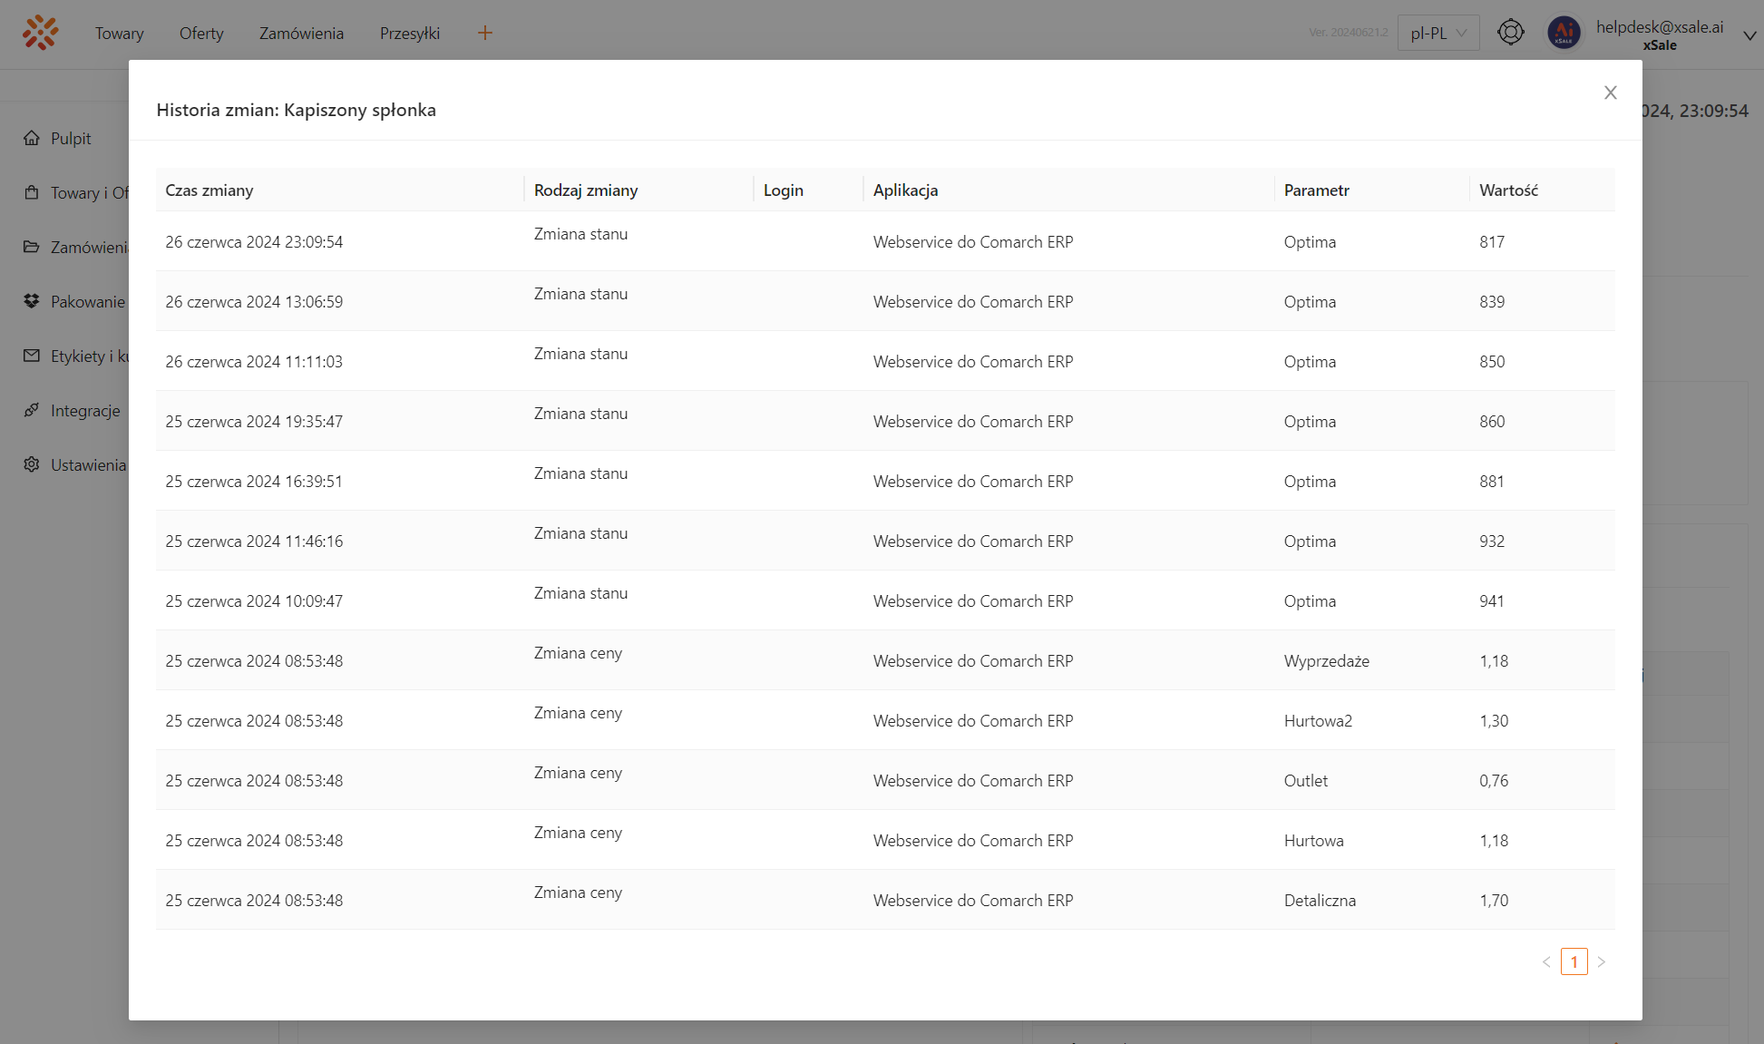Click the Czas zmiany column header
Viewport: 1764px width, 1044px height.
point(210,190)
